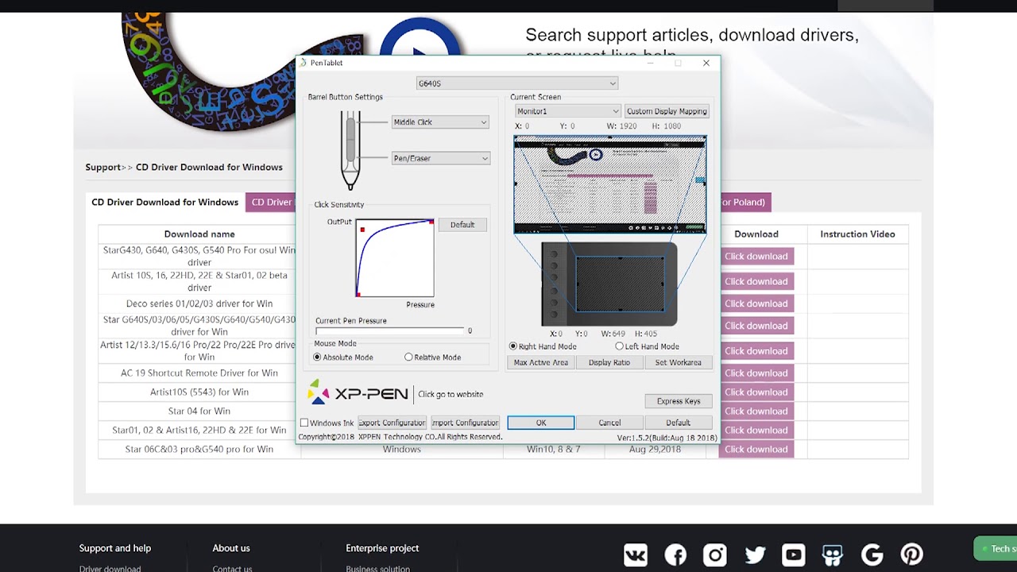1017x572 pixels.
Task: Click Import Configuration button
Action: (x=465, y=423)
